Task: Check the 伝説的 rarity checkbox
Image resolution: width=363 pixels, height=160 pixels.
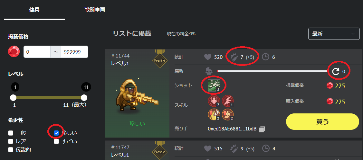Action: 10,150
